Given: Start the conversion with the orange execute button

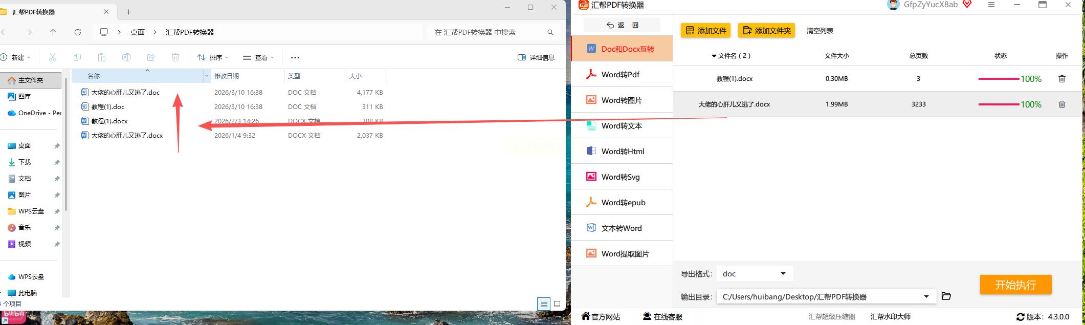Looking at the screenshot, I should [1015, 285].
